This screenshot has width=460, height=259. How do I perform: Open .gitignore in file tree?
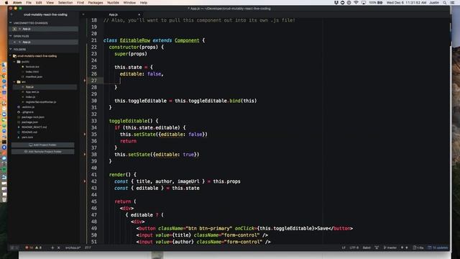28,112
